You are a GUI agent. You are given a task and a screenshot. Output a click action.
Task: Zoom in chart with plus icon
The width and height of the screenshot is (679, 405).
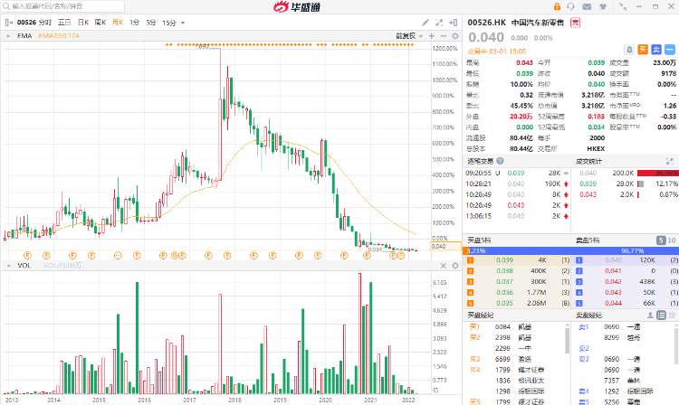tap(432, 36)
